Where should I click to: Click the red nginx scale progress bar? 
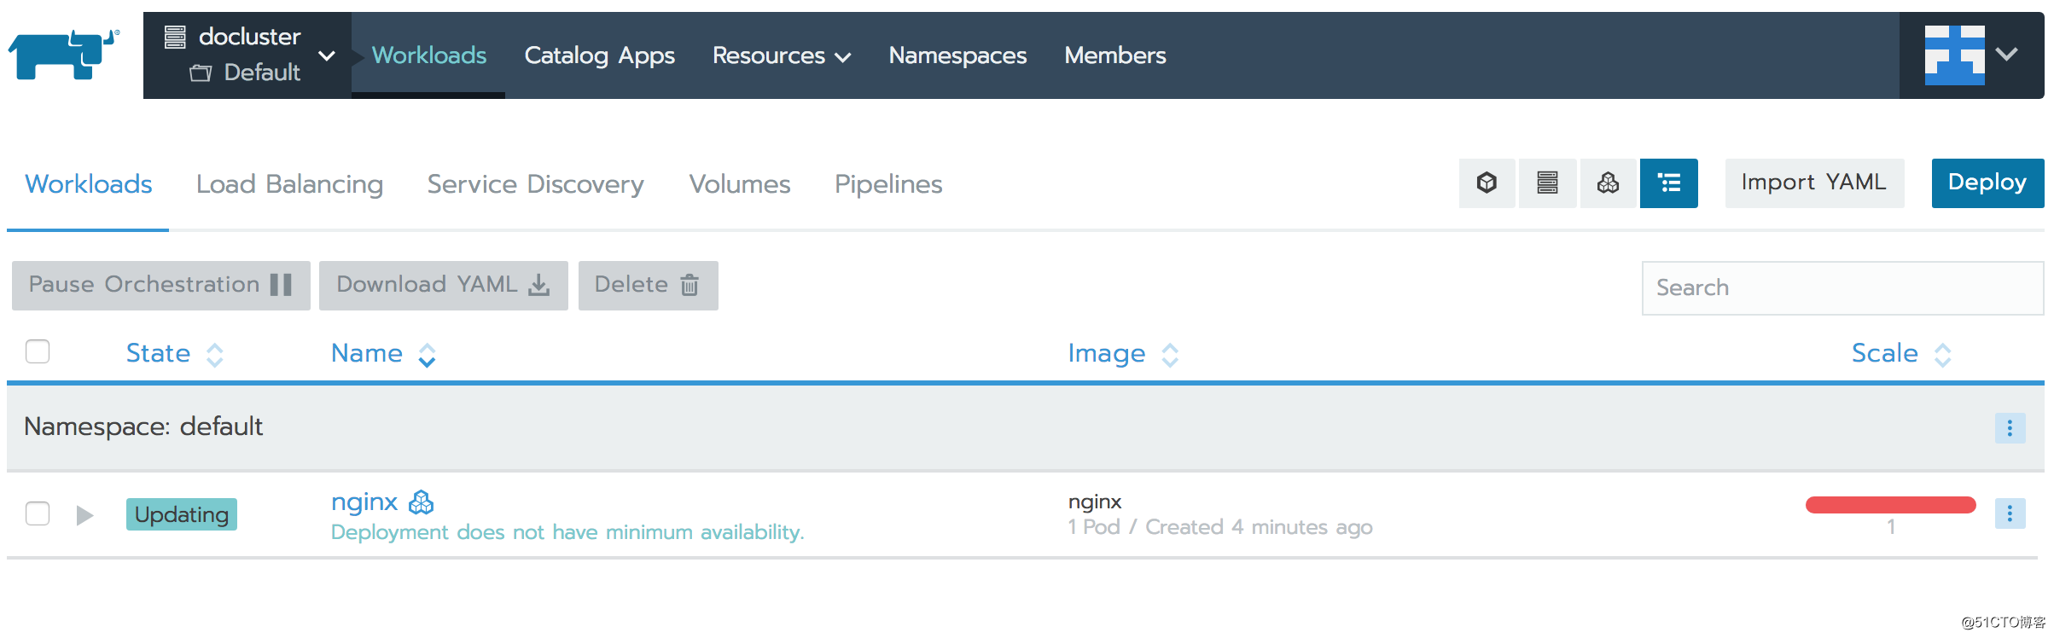pyautogui.click(x=1890, y=505)
